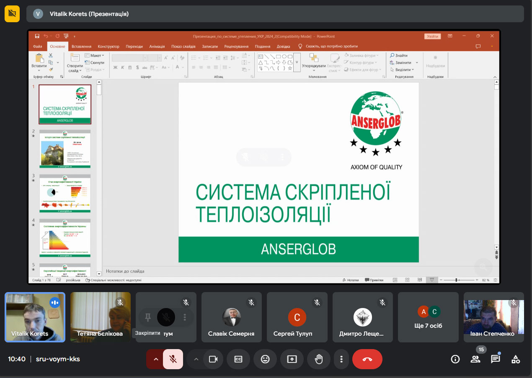Click the present screen button
Image resolution: width=532 pixels, height=378 pixels.
pos(292,359)
